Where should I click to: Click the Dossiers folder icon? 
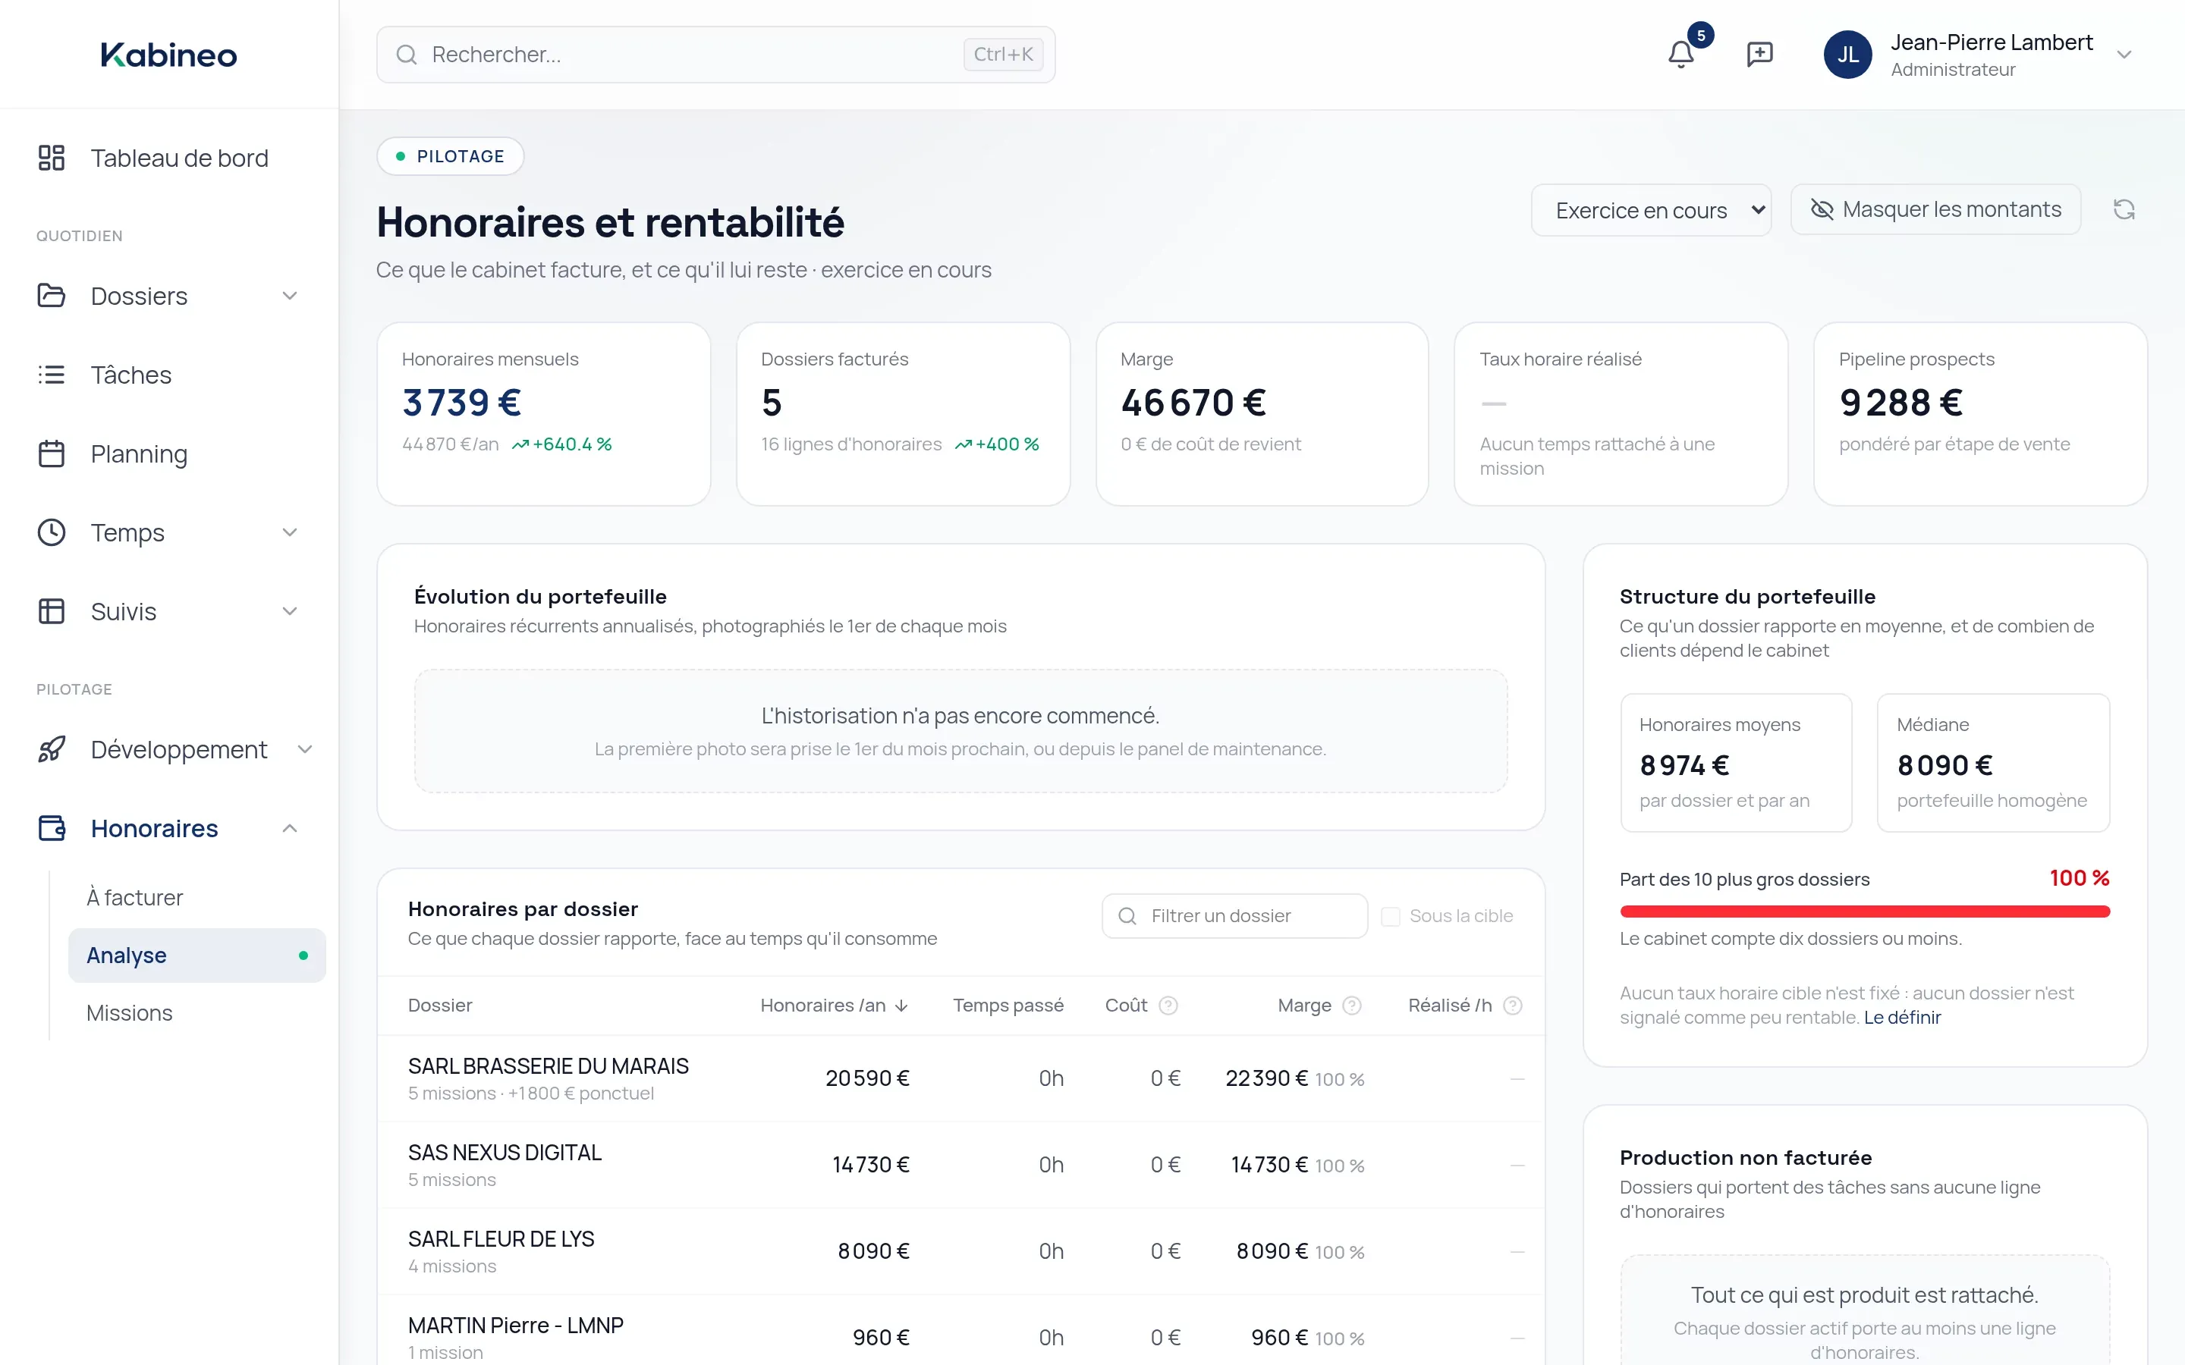tap(52, 295)
